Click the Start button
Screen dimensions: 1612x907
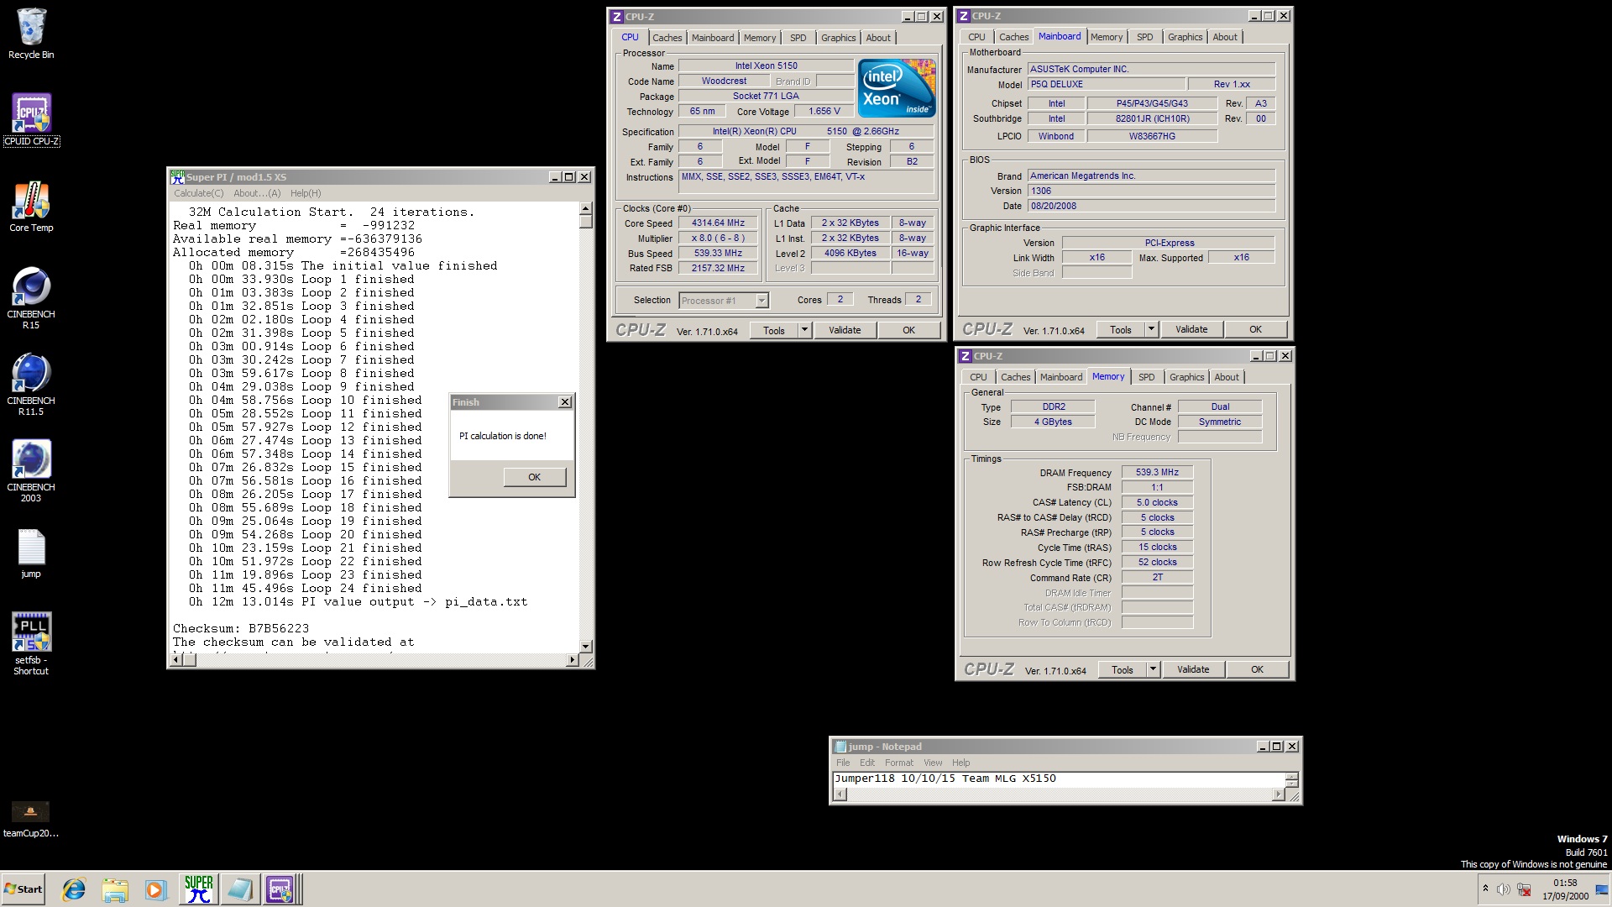coord(24,889)
